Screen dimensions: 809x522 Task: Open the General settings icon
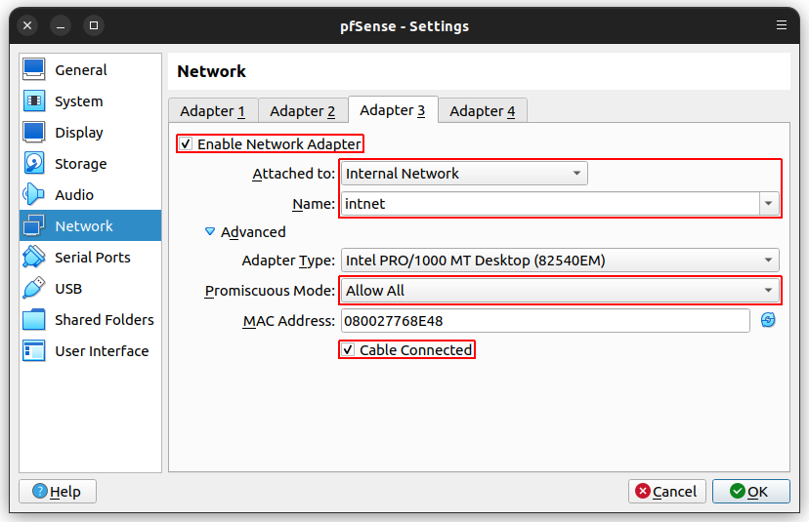point(33,69)
